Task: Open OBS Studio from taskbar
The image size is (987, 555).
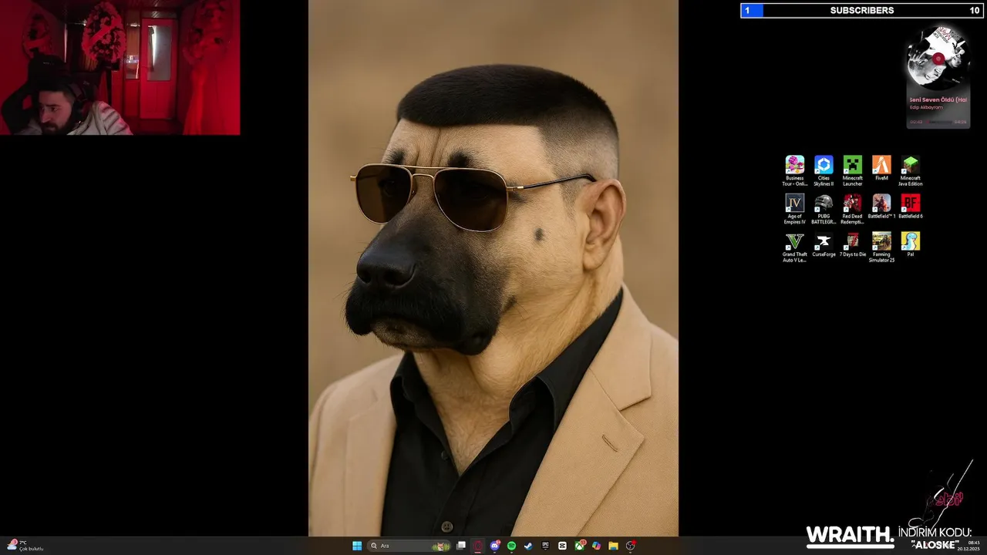Action: [x=630, y=546]
